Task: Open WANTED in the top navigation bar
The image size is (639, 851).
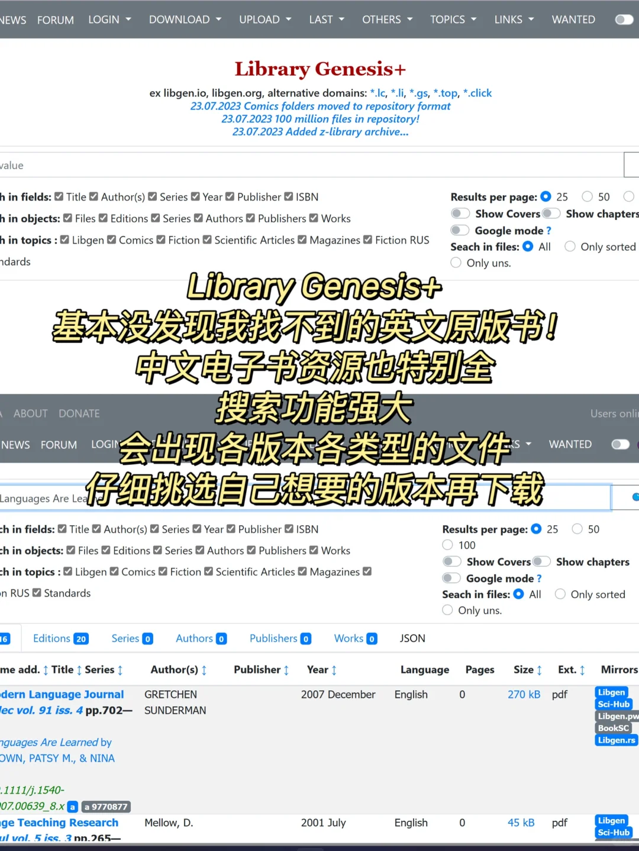Action: pyautogui.click(x=573, y=20)
